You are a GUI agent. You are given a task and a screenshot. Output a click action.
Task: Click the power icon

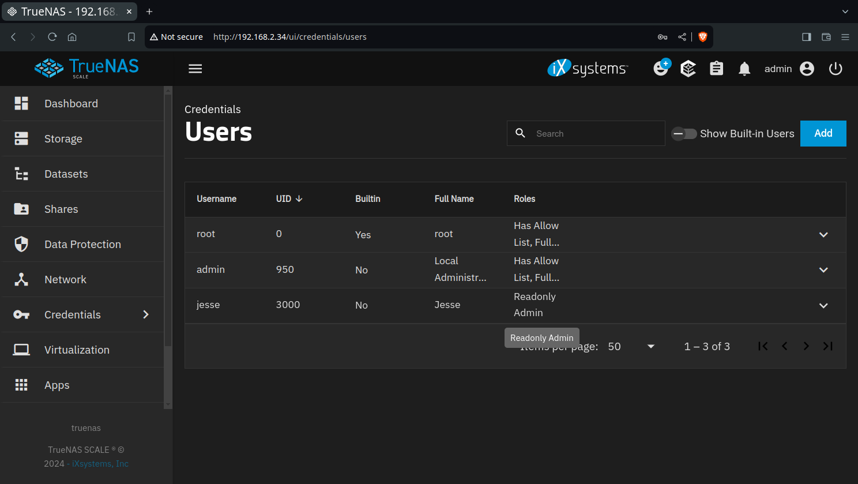[x=836, y=69]
